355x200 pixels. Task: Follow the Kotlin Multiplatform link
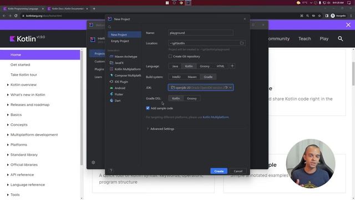click(x=216, y=117)
